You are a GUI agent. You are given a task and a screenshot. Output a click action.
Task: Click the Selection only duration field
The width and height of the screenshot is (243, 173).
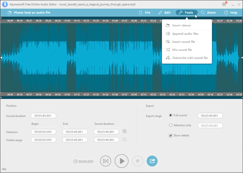[210, 126]
